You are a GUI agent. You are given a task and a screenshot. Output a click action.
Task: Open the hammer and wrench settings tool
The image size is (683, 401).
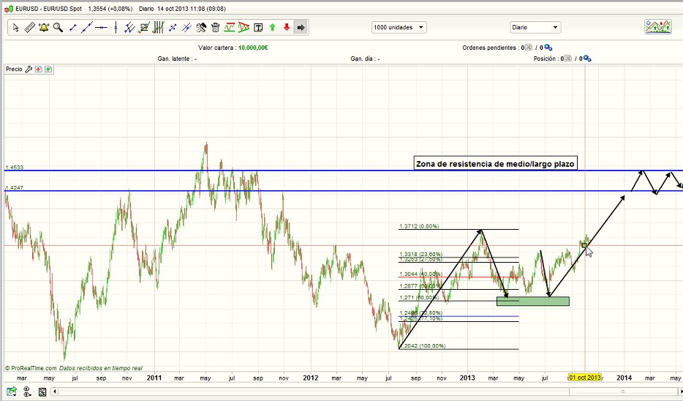coord(201,28)
